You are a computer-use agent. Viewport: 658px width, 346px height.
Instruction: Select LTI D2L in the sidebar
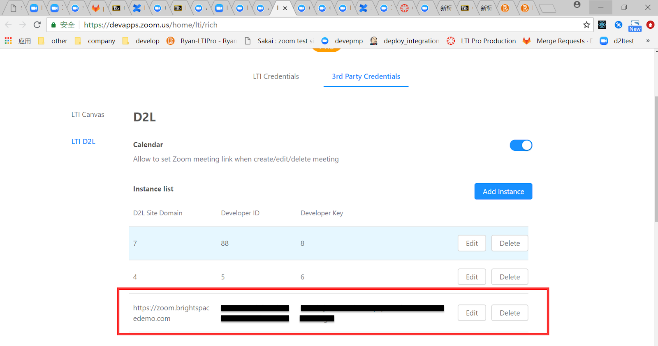pyautogui.click(x=83, y=142)
